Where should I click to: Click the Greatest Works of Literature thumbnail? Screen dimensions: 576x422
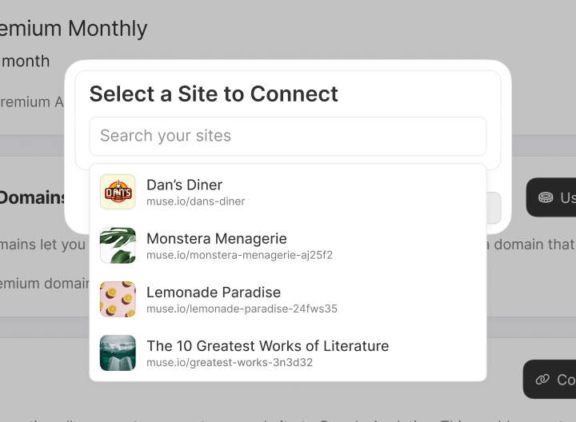(118, 352)
